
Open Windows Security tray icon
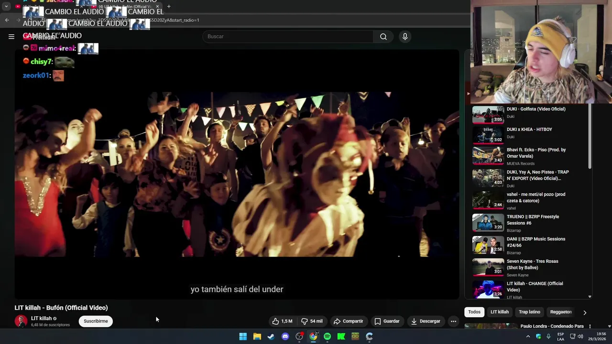click(538, 336)
